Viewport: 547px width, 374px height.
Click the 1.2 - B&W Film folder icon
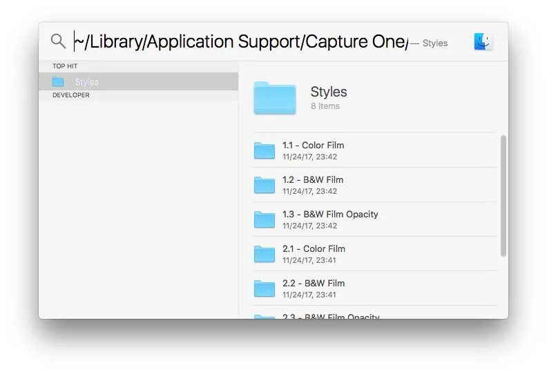[x=265, y=185]
